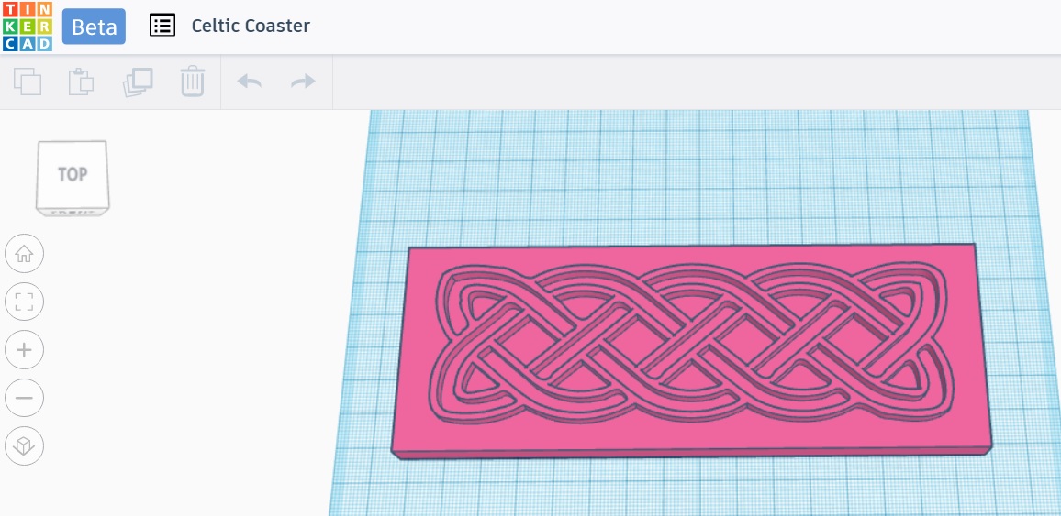Select the pink Celtic knot coaster object
Image resolution: width=1061 pixels, height=516 pixels.
(691, 351)
